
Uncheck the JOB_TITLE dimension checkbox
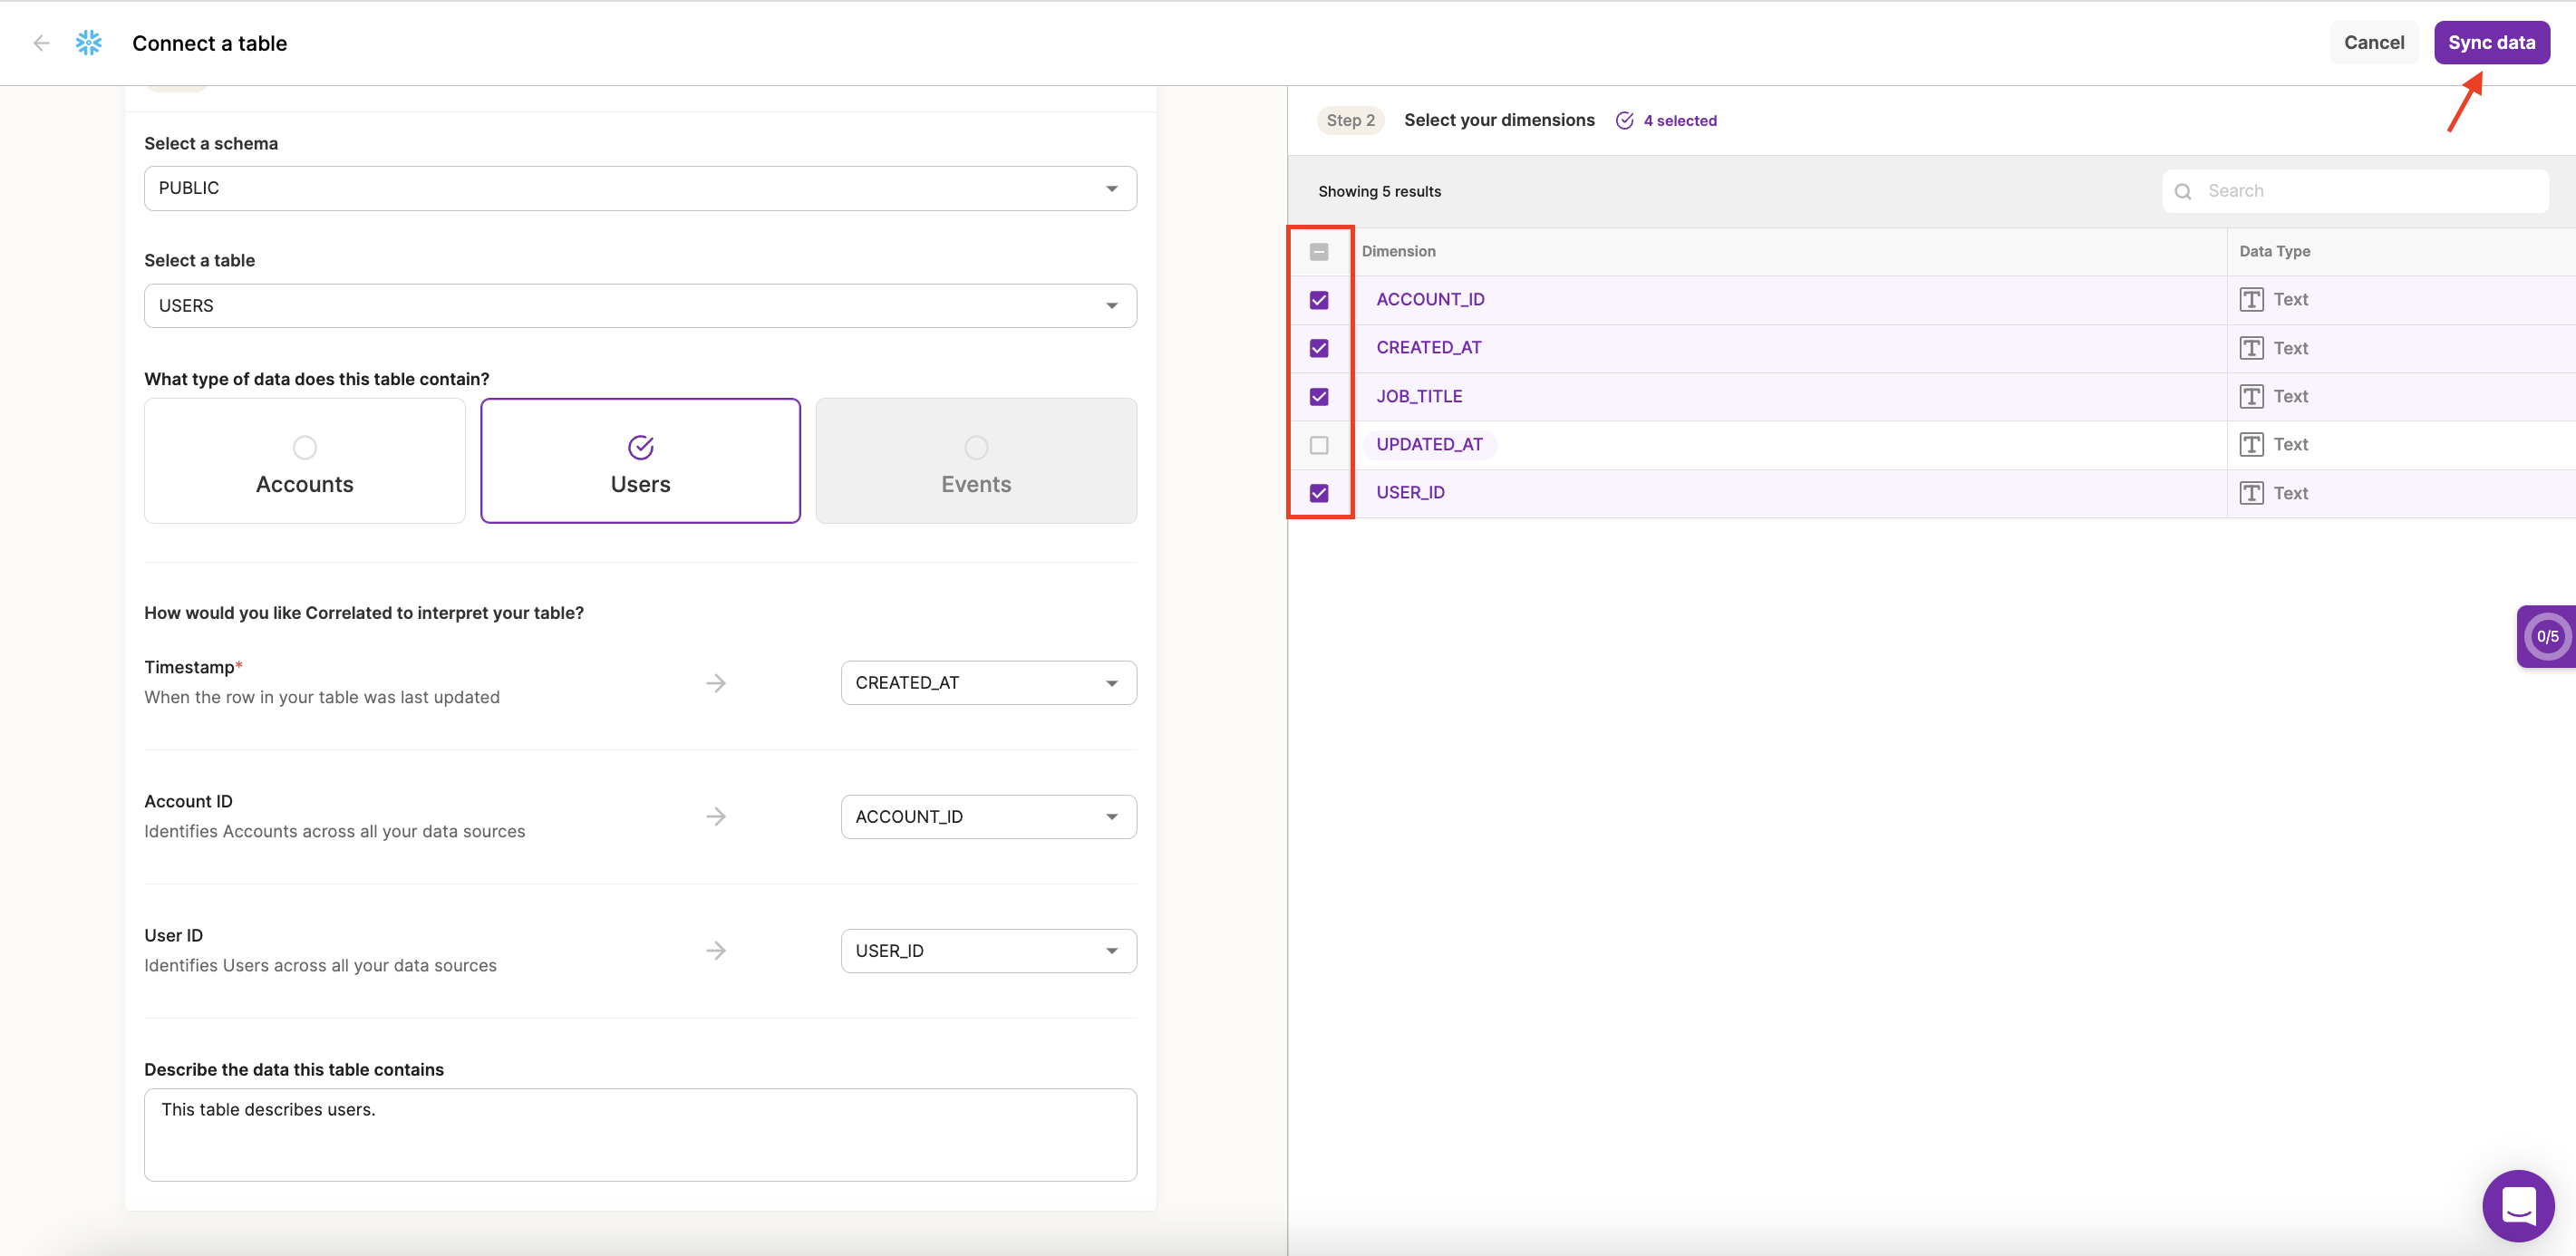coord(1319,397)
